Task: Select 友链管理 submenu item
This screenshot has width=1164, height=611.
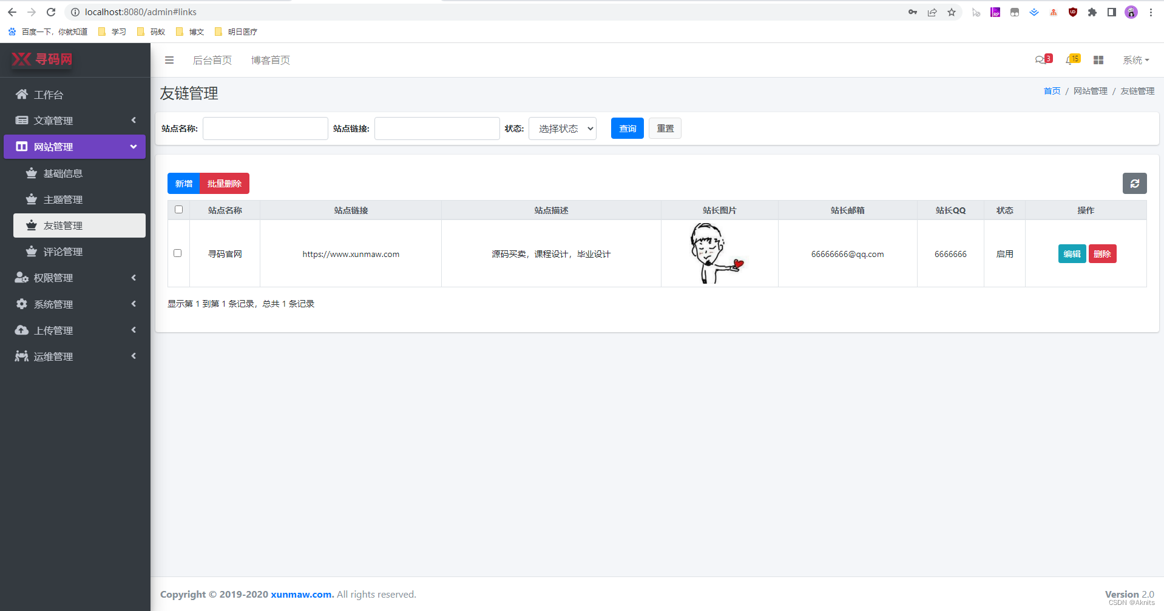Action: (x=80, y=225)
